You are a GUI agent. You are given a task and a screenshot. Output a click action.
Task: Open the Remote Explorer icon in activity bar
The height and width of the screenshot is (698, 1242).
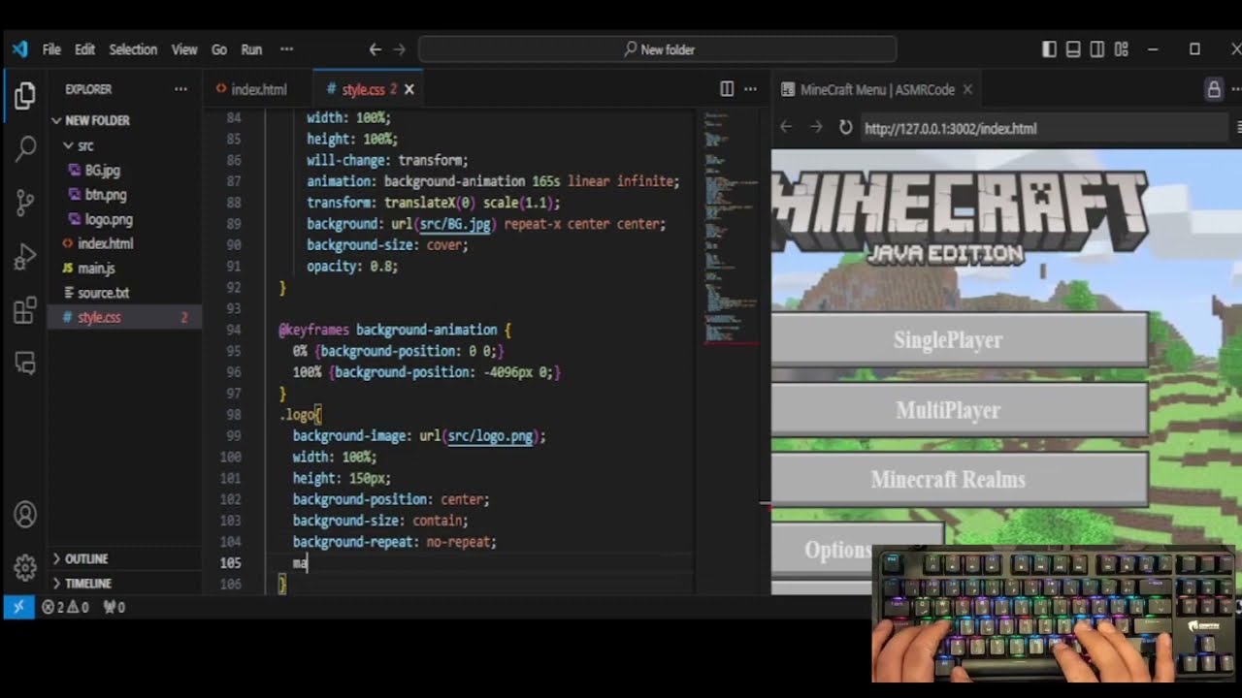point(25,364)
